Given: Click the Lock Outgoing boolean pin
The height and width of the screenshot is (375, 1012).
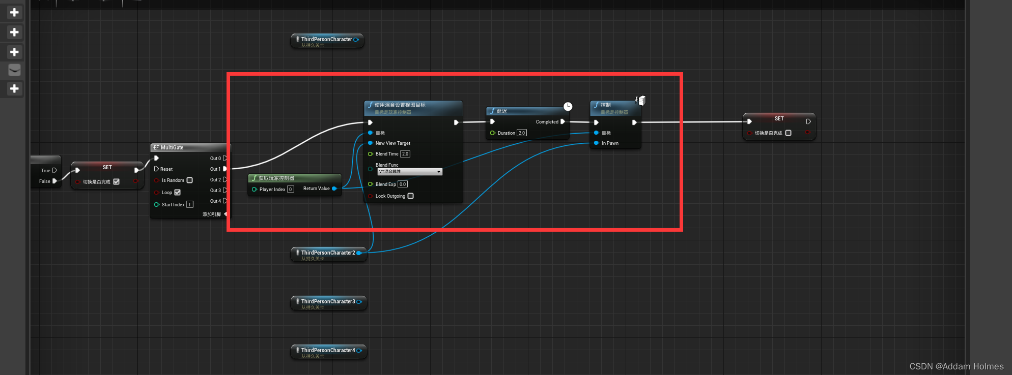Looking at the screenshot, I should click(371, 196).
